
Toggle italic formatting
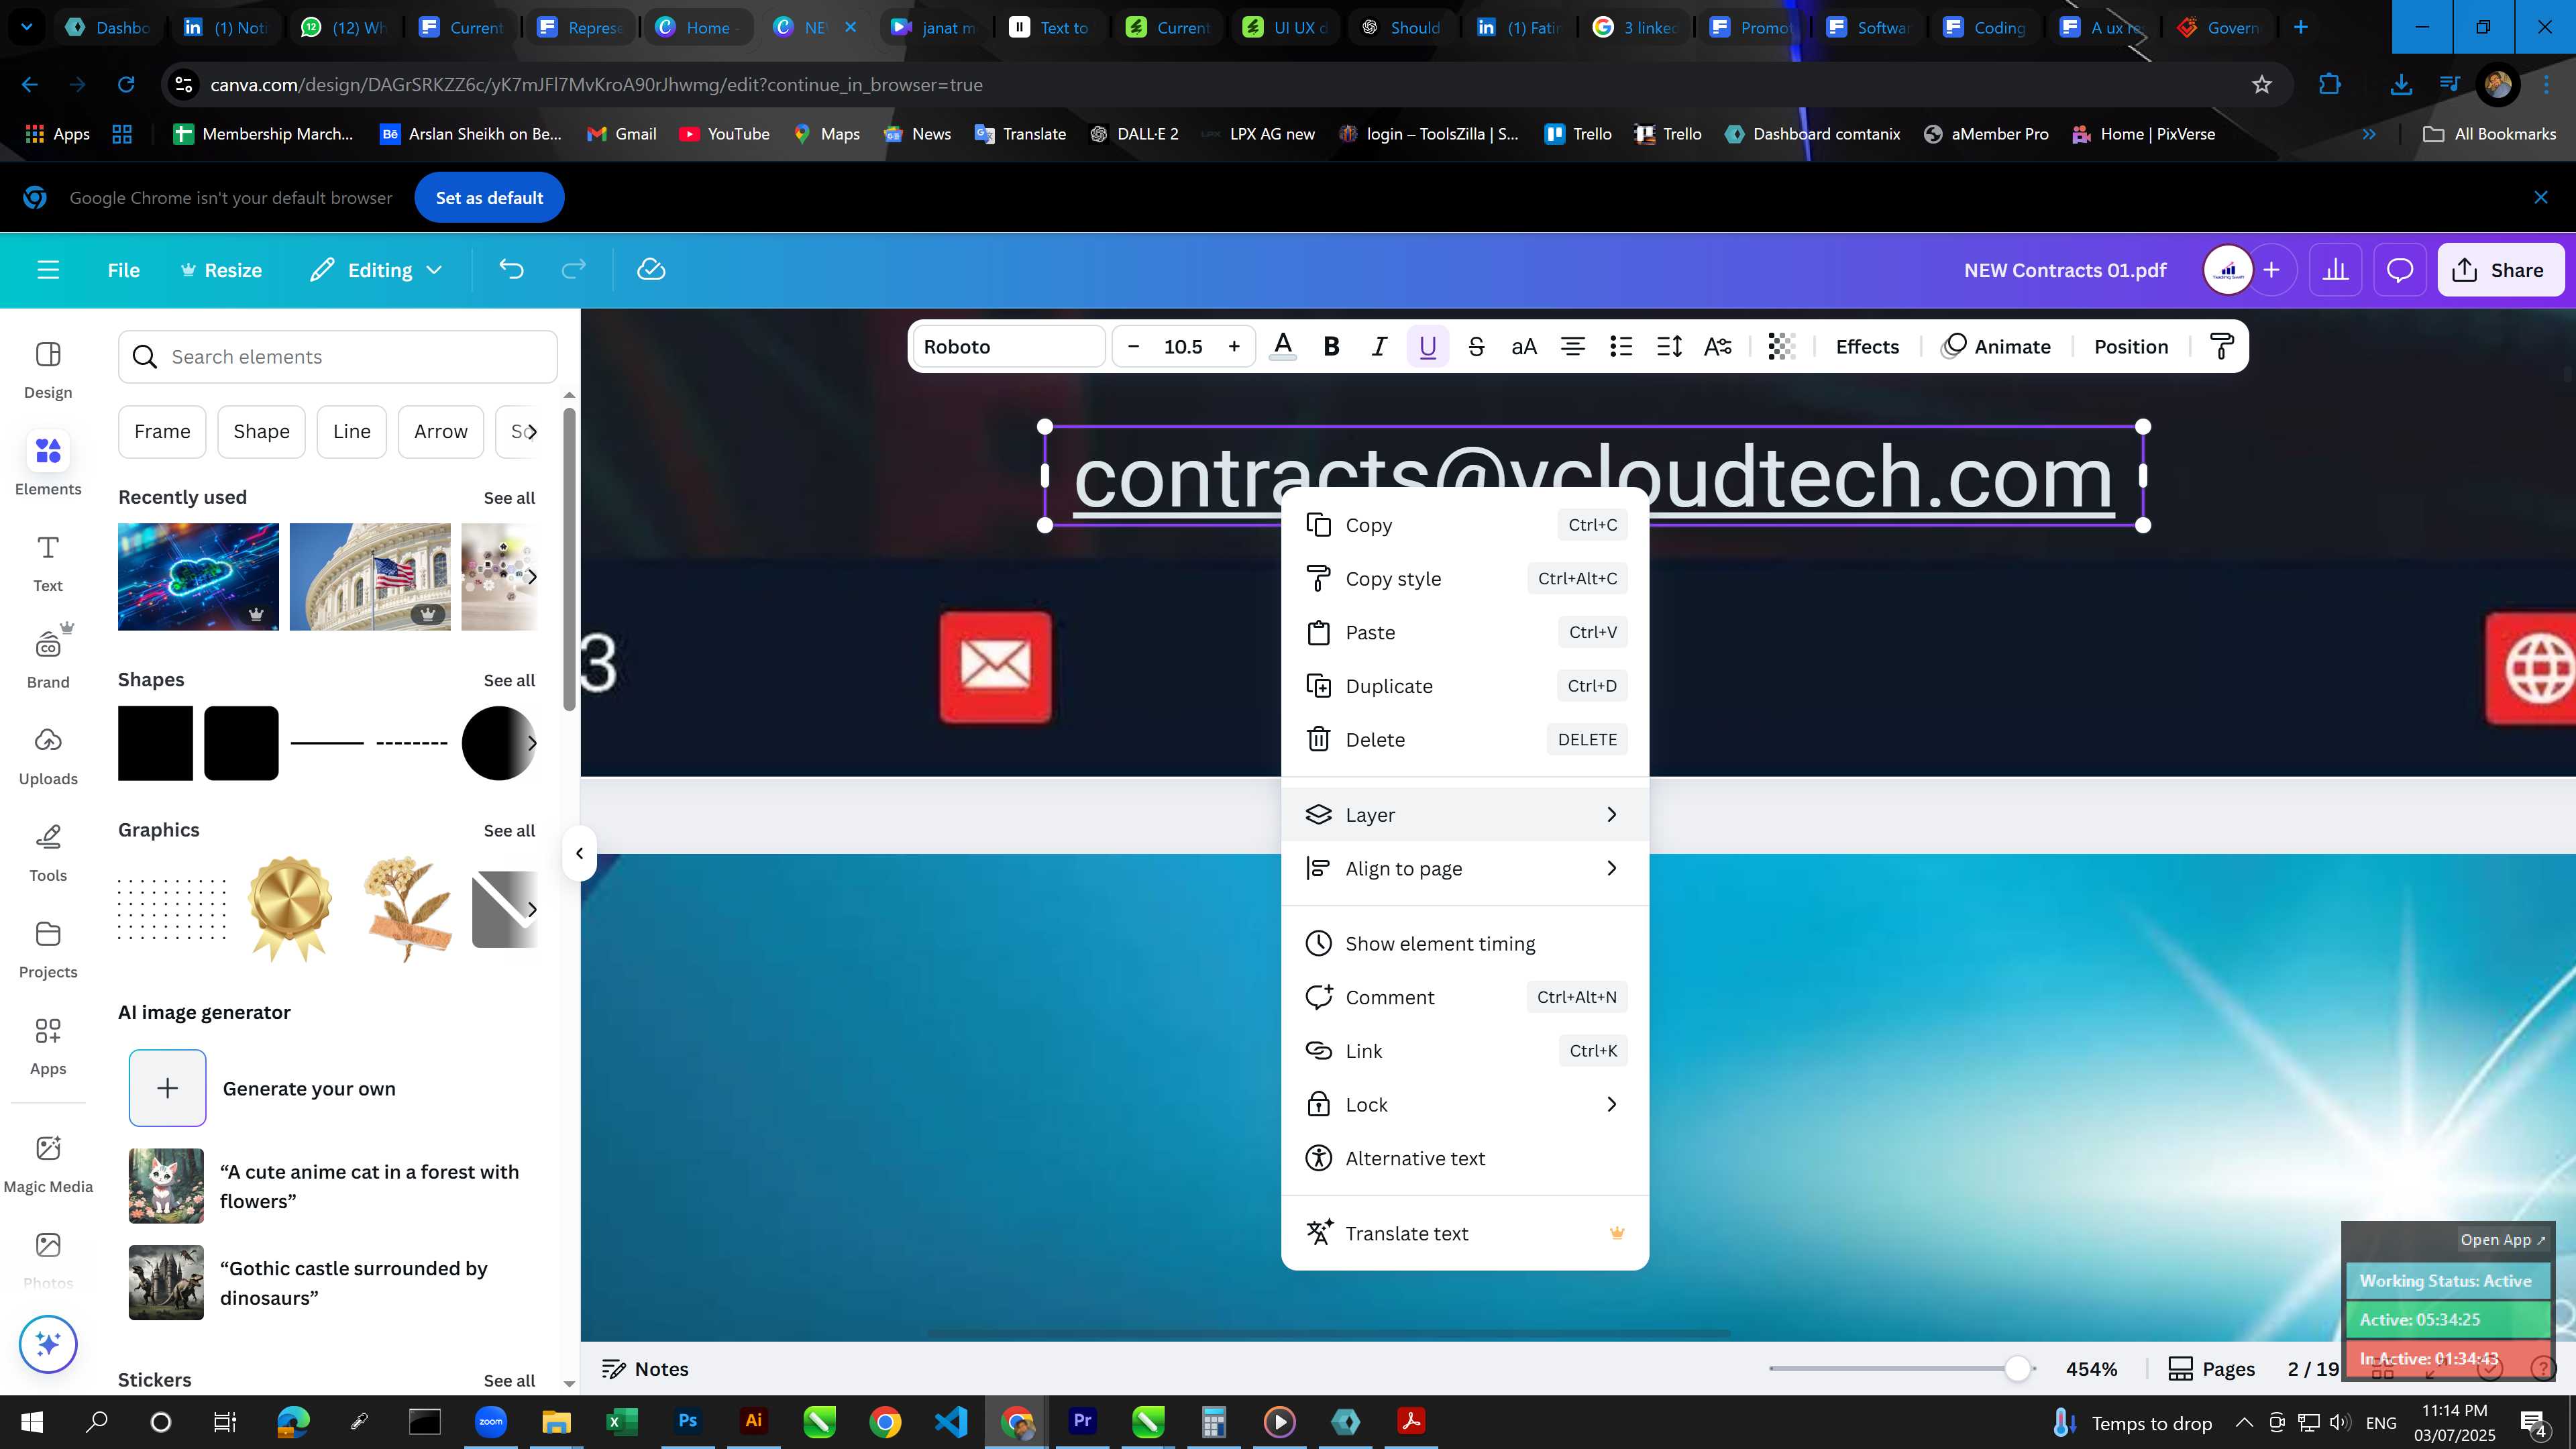click(1379, 347)
